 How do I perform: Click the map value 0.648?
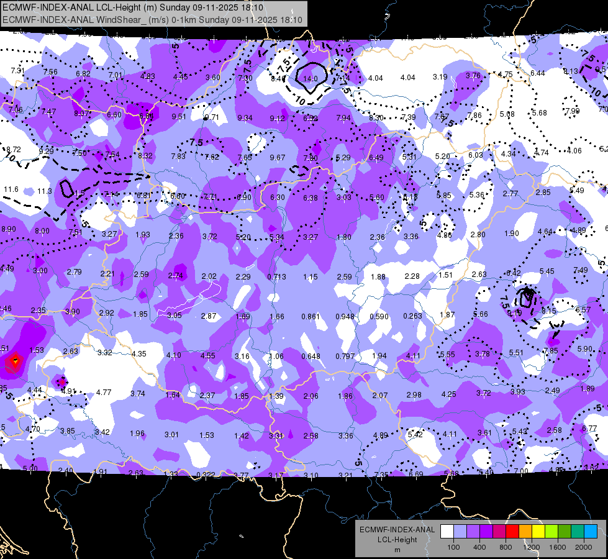coord(311,357)
